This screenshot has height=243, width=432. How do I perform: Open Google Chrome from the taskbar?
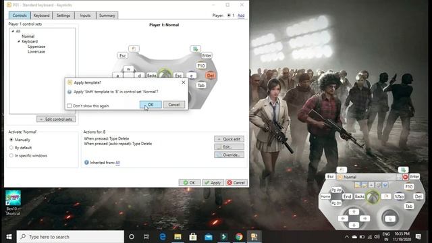239,237
